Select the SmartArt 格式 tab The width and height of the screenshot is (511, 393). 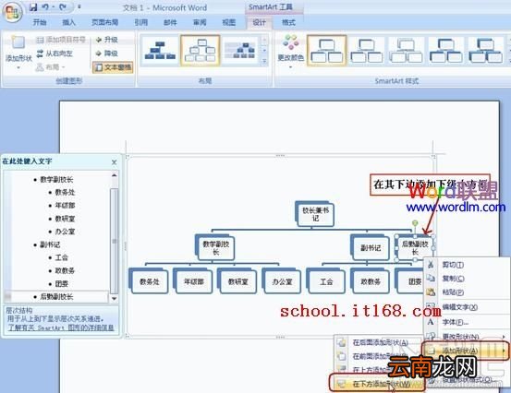[288, 22]
